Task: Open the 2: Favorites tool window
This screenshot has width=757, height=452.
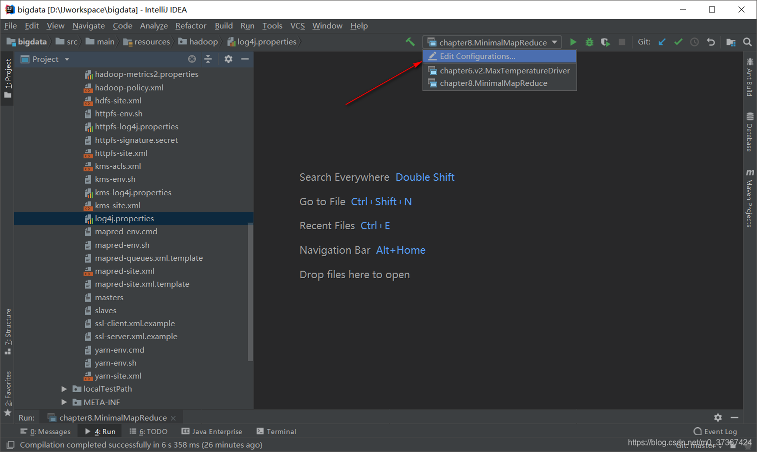Action: pos(7,394)
